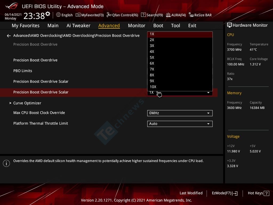Collapse the Precision Boost Overdrive Scalar dropdown arrow

pos(208,93)
